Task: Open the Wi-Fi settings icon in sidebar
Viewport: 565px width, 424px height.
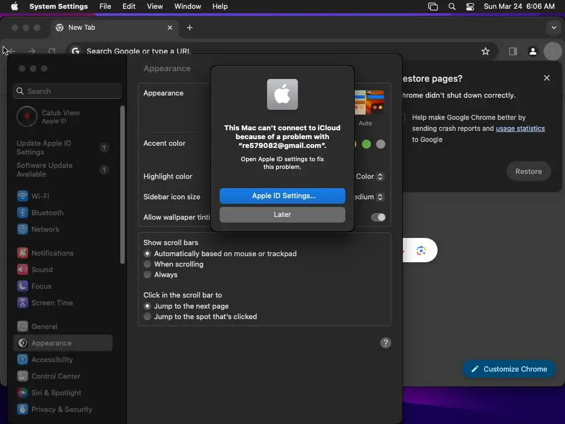Action: (x=22, y=196)
